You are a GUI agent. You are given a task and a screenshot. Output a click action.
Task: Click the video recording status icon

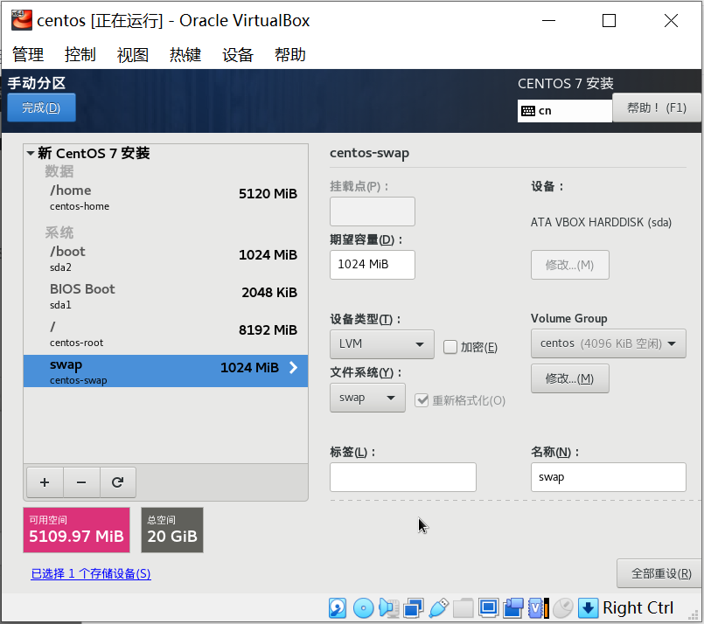512,608
